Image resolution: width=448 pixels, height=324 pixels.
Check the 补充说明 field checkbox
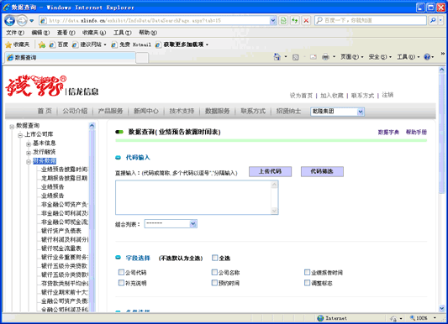121,283
